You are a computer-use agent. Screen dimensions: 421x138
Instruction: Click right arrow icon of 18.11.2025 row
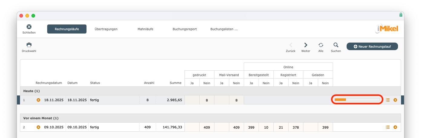click(395, 100)
